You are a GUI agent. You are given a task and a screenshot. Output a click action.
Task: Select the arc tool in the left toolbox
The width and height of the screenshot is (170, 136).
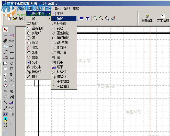[5, 52]
